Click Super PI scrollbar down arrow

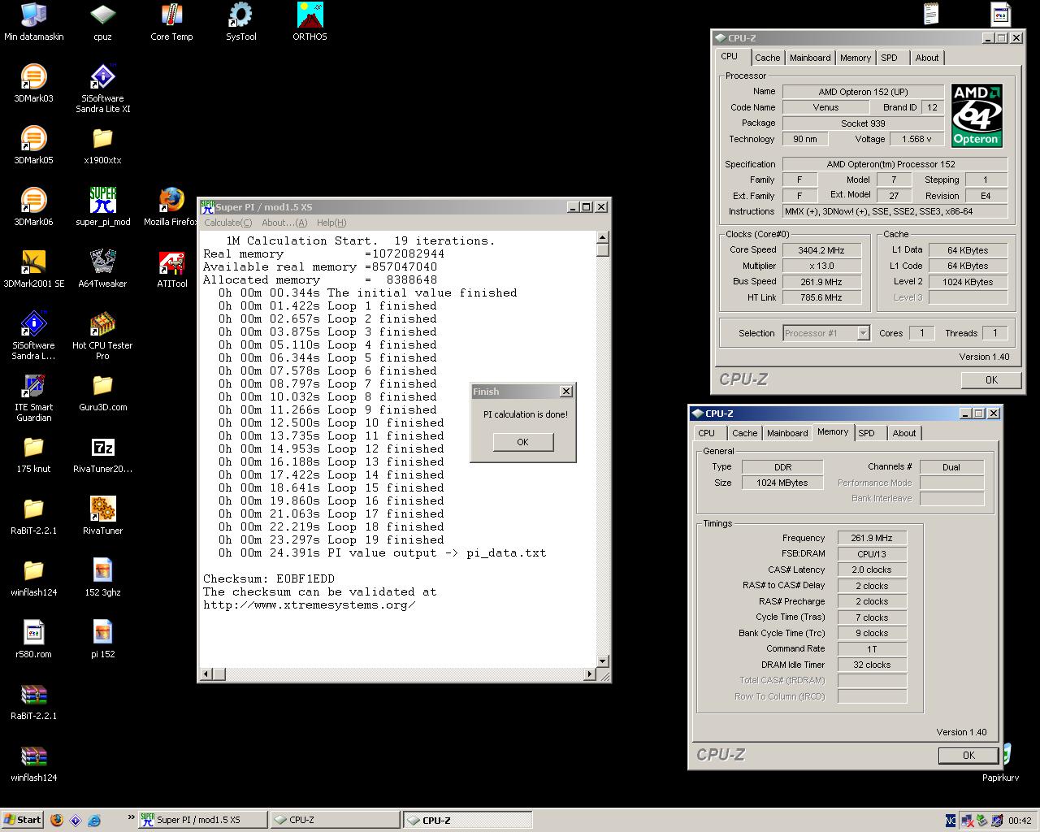click(x=602, y=661)
